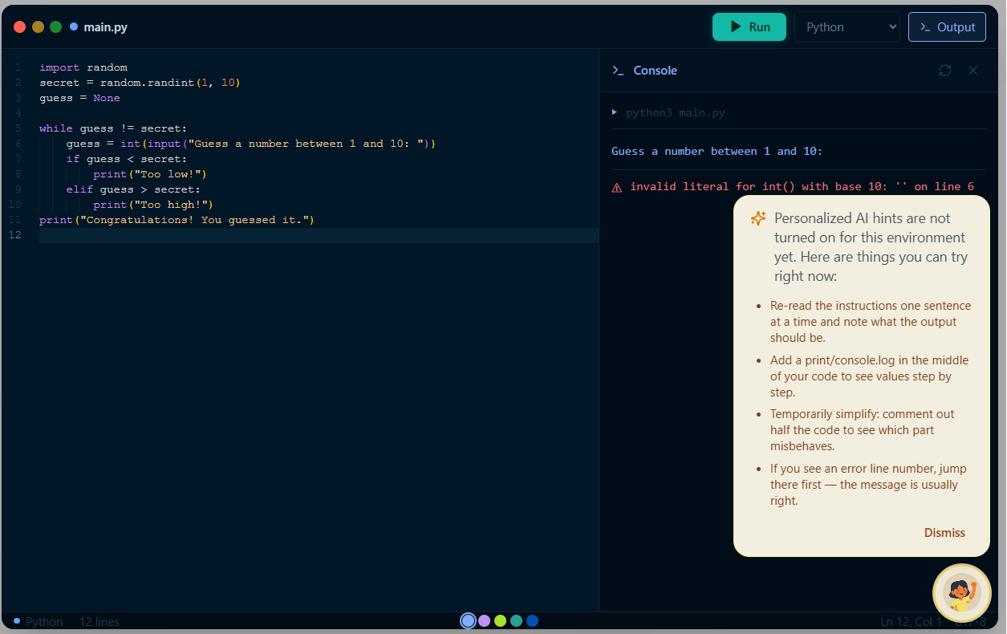Select the lime green theme swatch
The height and width of the screenshot is (634, 1007).
tap(500, 620)
